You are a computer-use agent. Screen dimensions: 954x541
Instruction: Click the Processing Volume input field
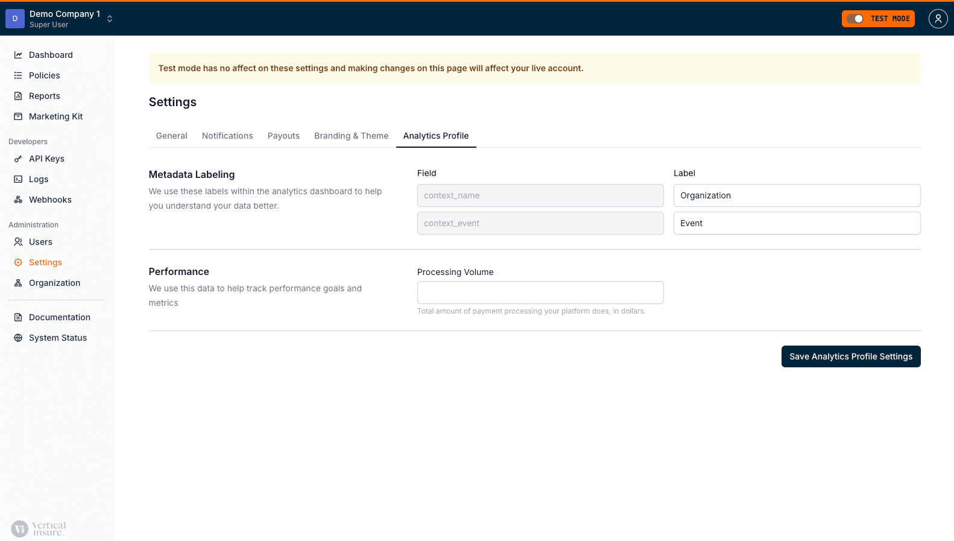(x=540, y=293)
